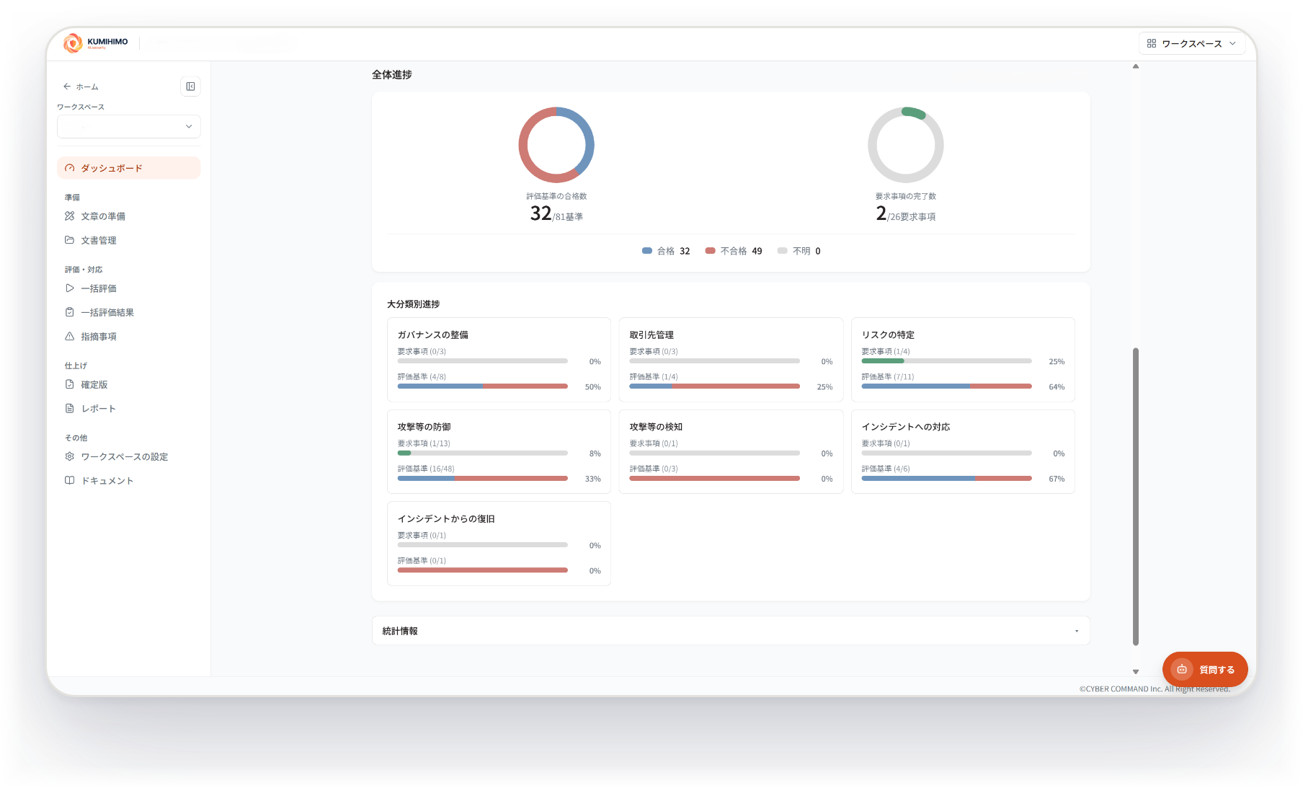This screenshot has height=788, width=1303.
Task: Click the 不合格 red legend swatch
Action: pyautogui.click(x=710, y=251)
